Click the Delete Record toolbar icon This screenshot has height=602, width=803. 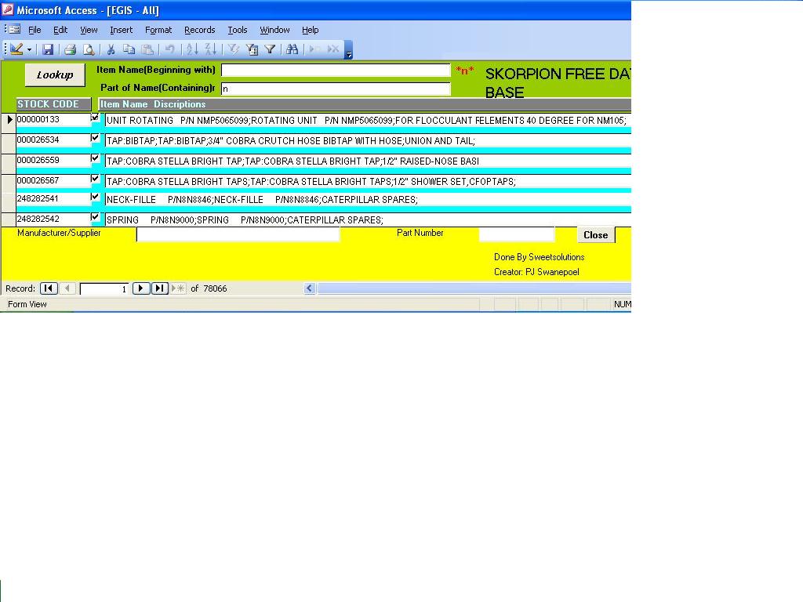click(x=332, y=49)
